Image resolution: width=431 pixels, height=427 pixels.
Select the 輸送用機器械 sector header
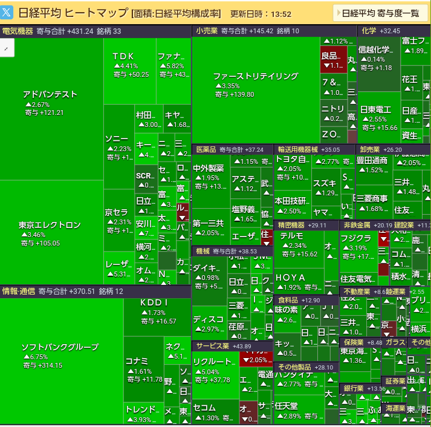point(314,149)
